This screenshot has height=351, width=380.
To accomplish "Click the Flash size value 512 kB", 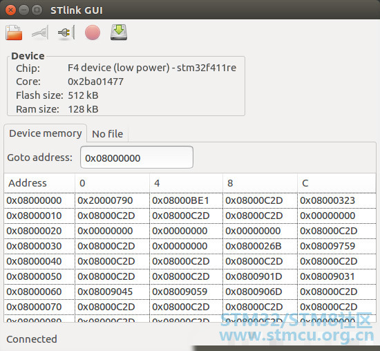I will point(83,95).
